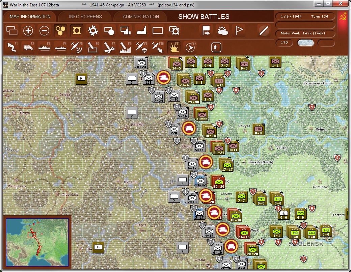Select the Soviet stack labeled 29=90

[193, 98]
